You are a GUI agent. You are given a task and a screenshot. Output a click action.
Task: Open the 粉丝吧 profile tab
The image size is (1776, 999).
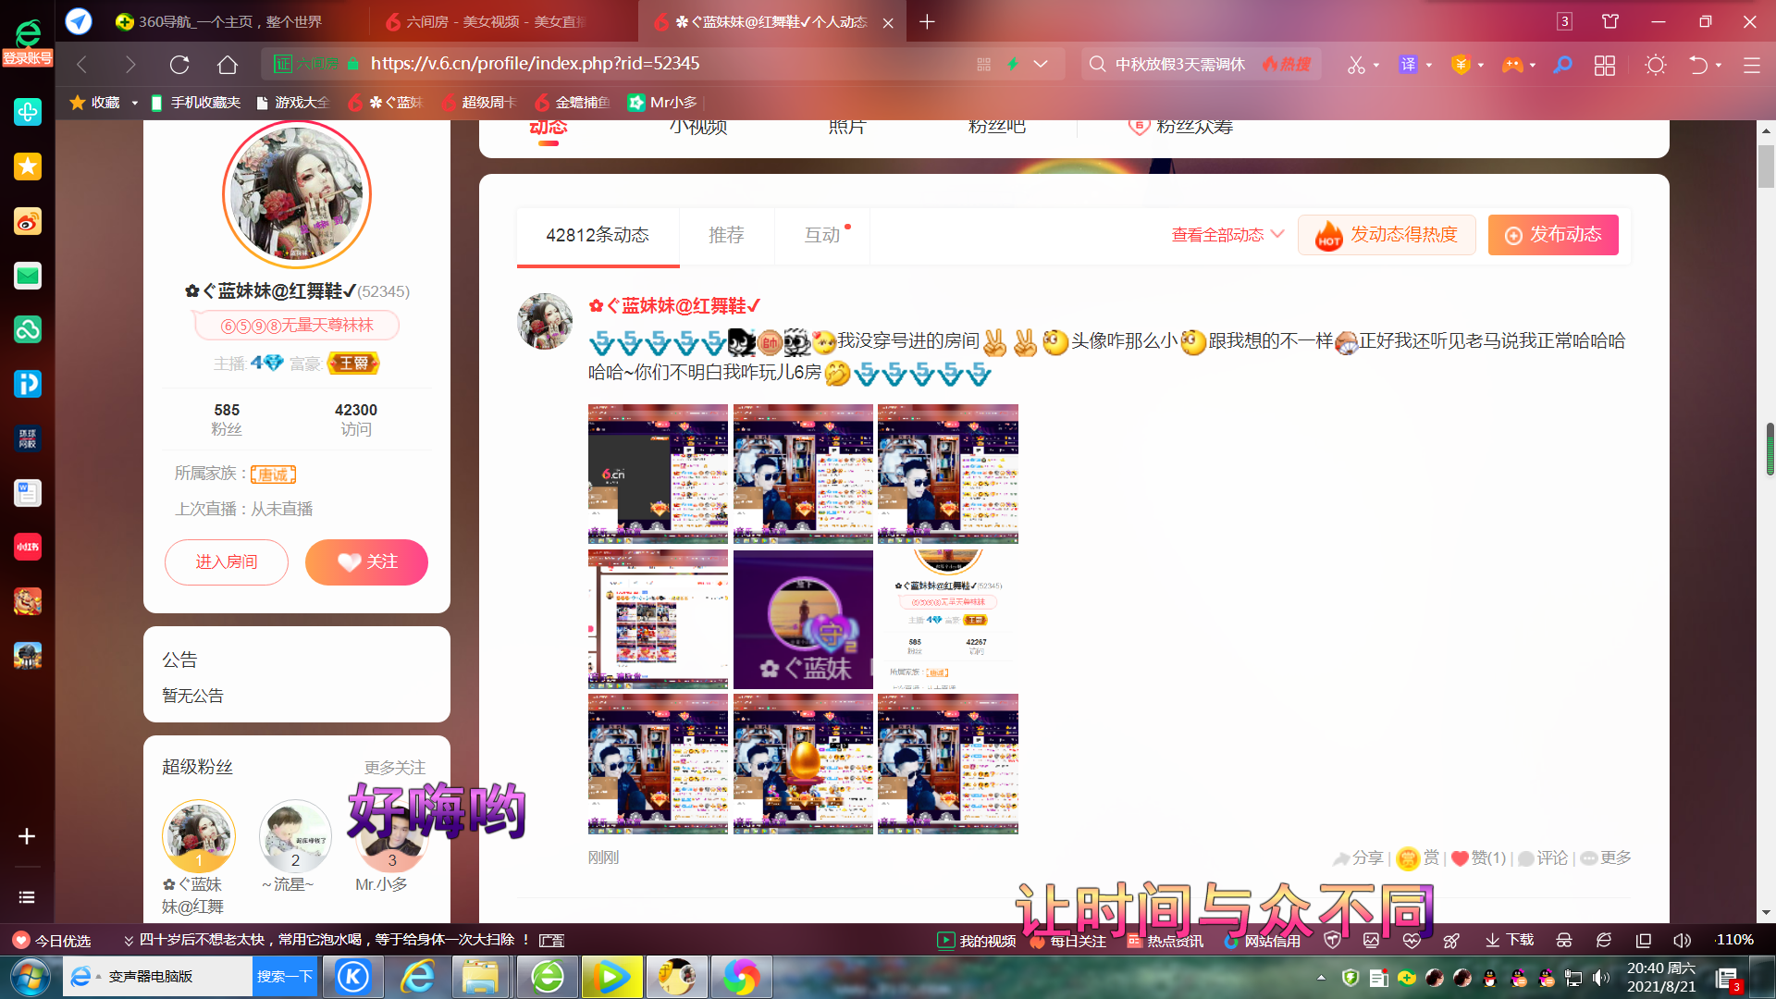[x=996, y=127]
